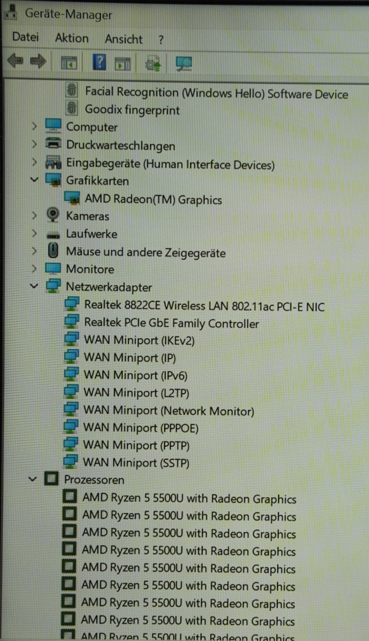369x641 pixels.
Task: Select the Grafikkarten label
Action: pos(97,181)
